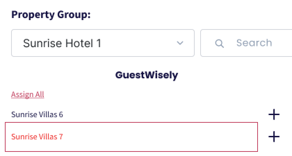Click the plus icon beside Sunrise Villas 7
This screenshot has width=292, height=156.
[274, 137]
